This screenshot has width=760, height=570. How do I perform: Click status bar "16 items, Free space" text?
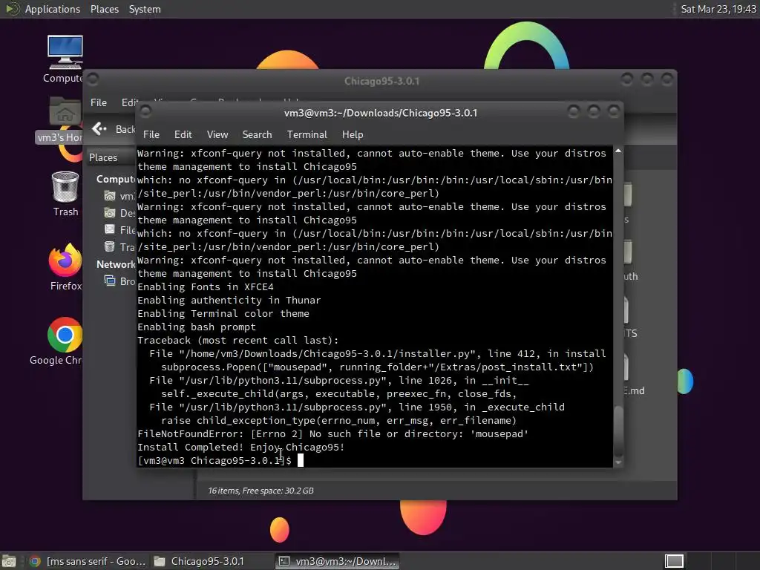tap(261, 491)
